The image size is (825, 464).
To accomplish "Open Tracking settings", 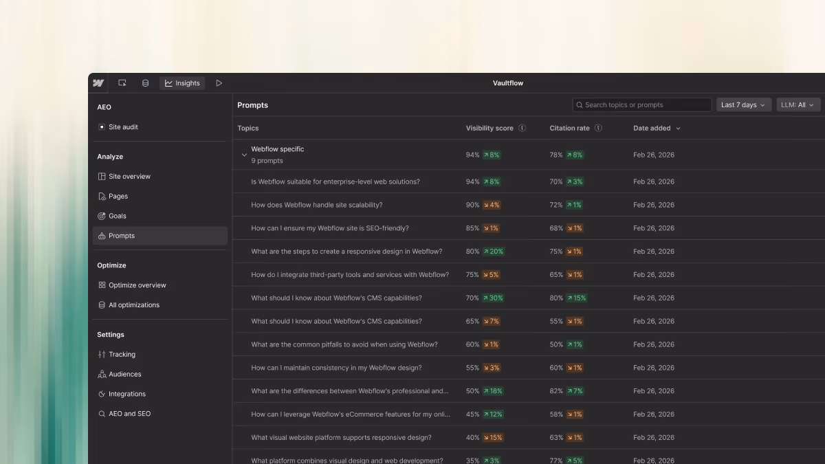I will point(160,355).
